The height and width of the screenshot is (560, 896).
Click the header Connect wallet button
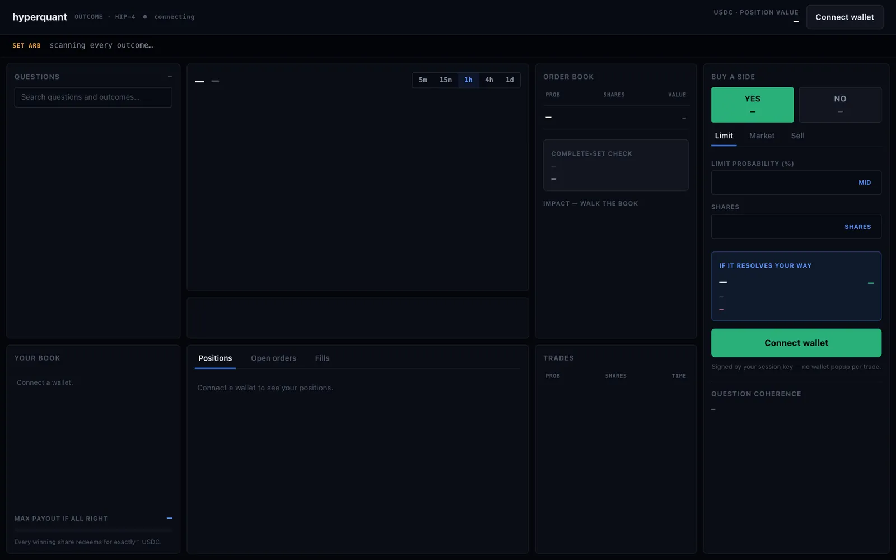click(844, 17)
